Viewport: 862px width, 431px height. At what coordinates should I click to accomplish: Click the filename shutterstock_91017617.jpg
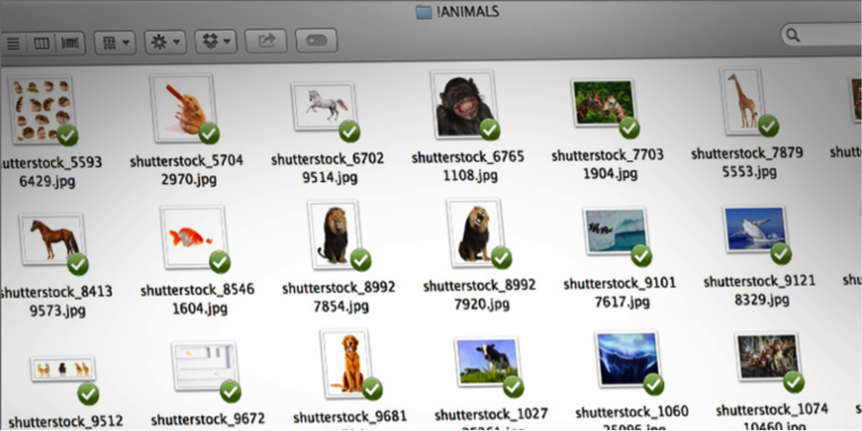(620, 292)
